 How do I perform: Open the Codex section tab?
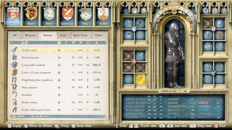click(x=103, y=16)
